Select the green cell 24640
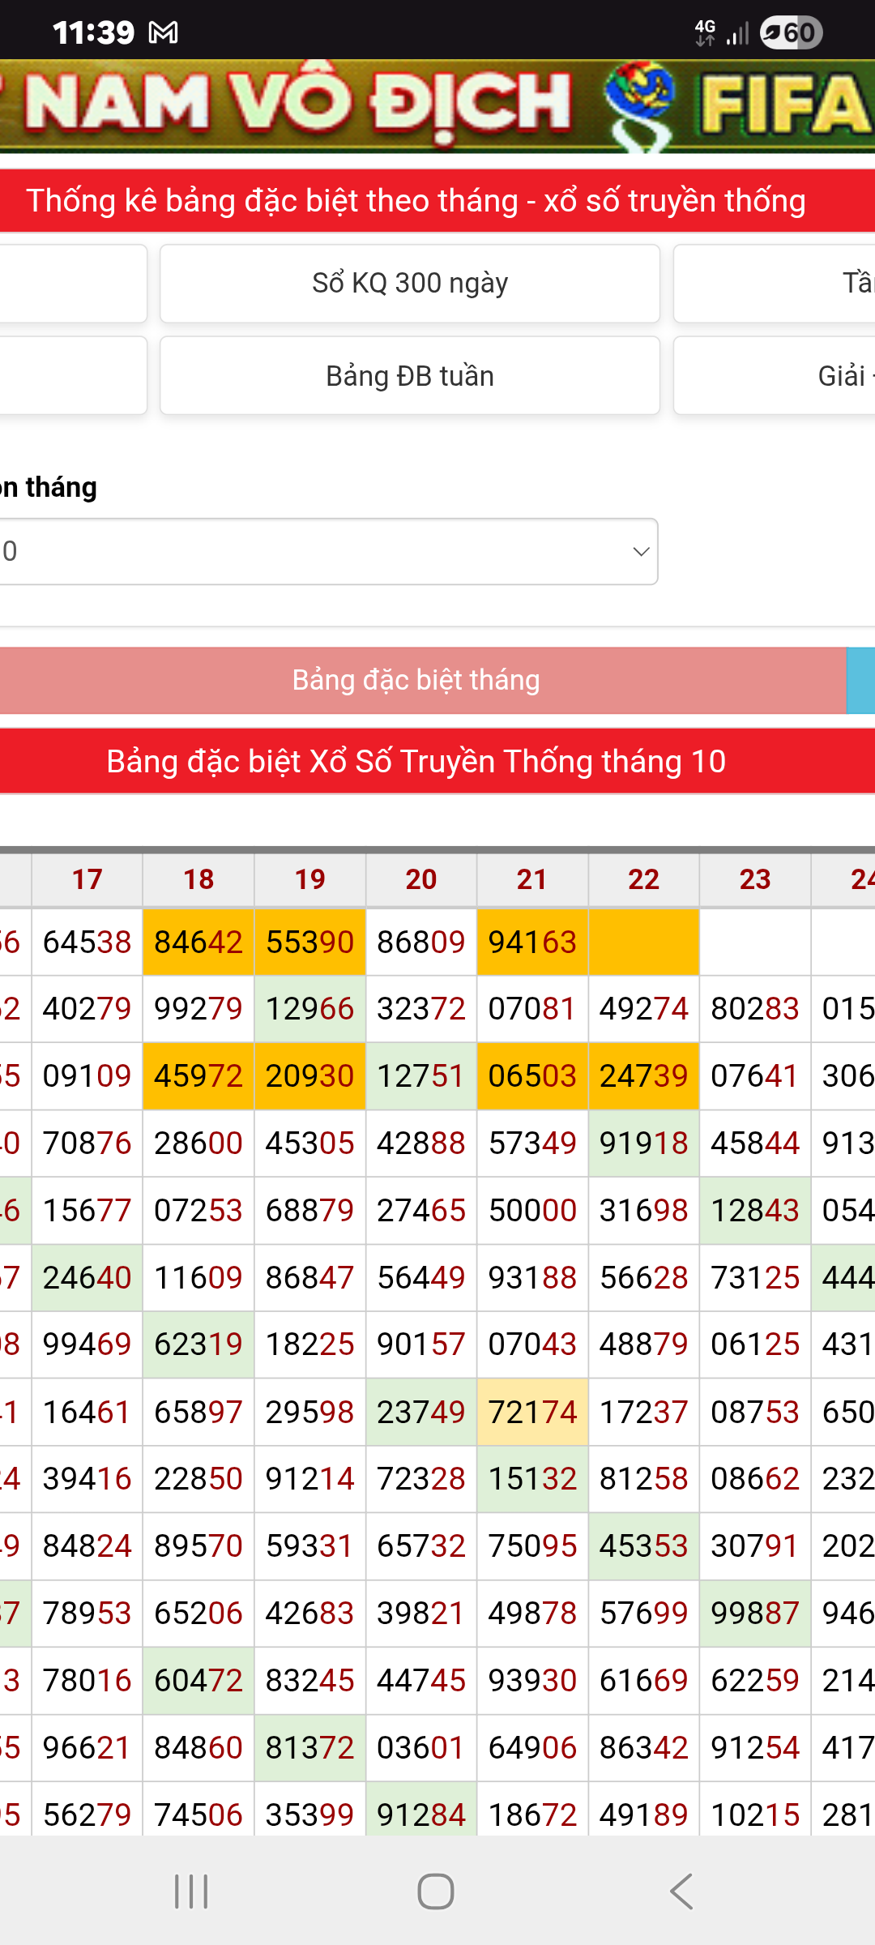The height and width of the screenshot is (1945, 875). point(87,1278)
